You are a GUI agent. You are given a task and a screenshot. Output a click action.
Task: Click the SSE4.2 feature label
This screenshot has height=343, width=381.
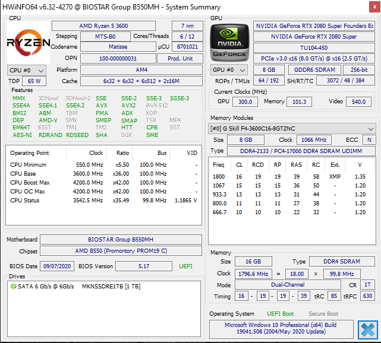(75, 106)
